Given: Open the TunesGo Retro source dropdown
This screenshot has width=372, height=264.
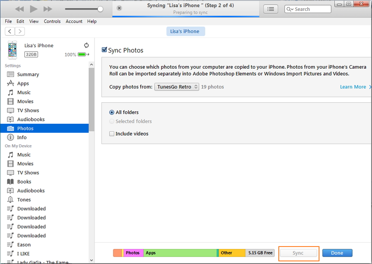Looking at the screenshot, I should click(176, 87).
